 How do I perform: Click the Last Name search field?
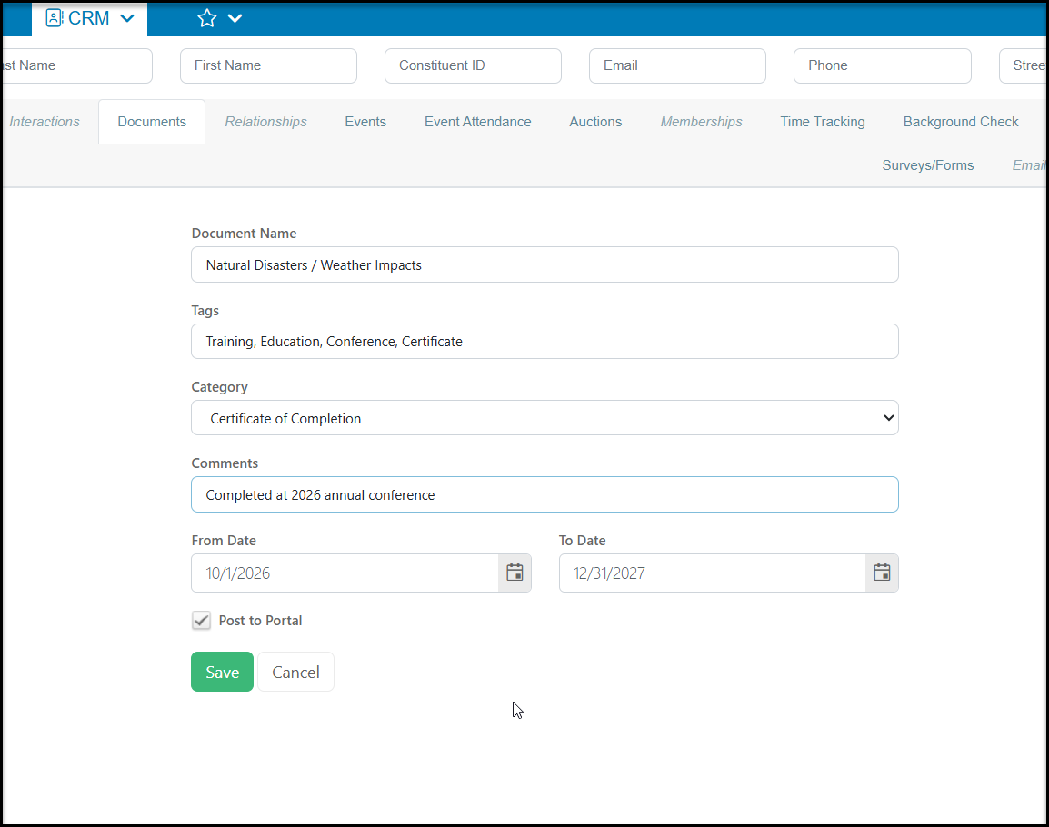[77, 65]
